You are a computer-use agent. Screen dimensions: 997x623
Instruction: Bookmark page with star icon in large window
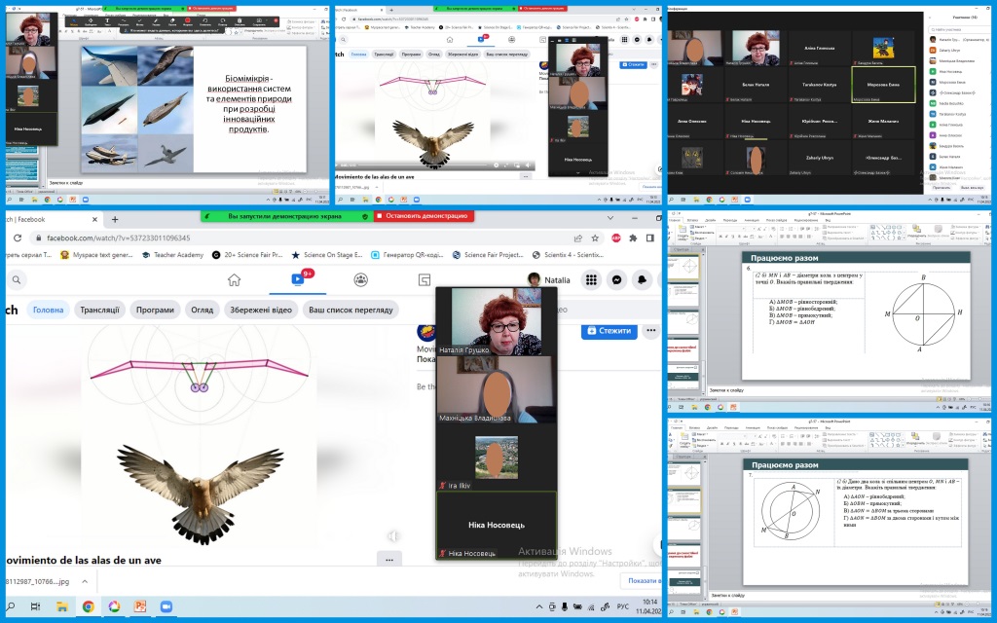tap(595, 238)
